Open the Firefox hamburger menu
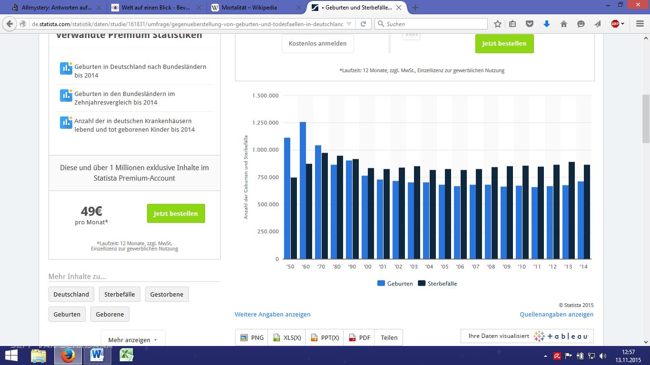This screenshot has width=650, height=365. click(x=640, y=24)
